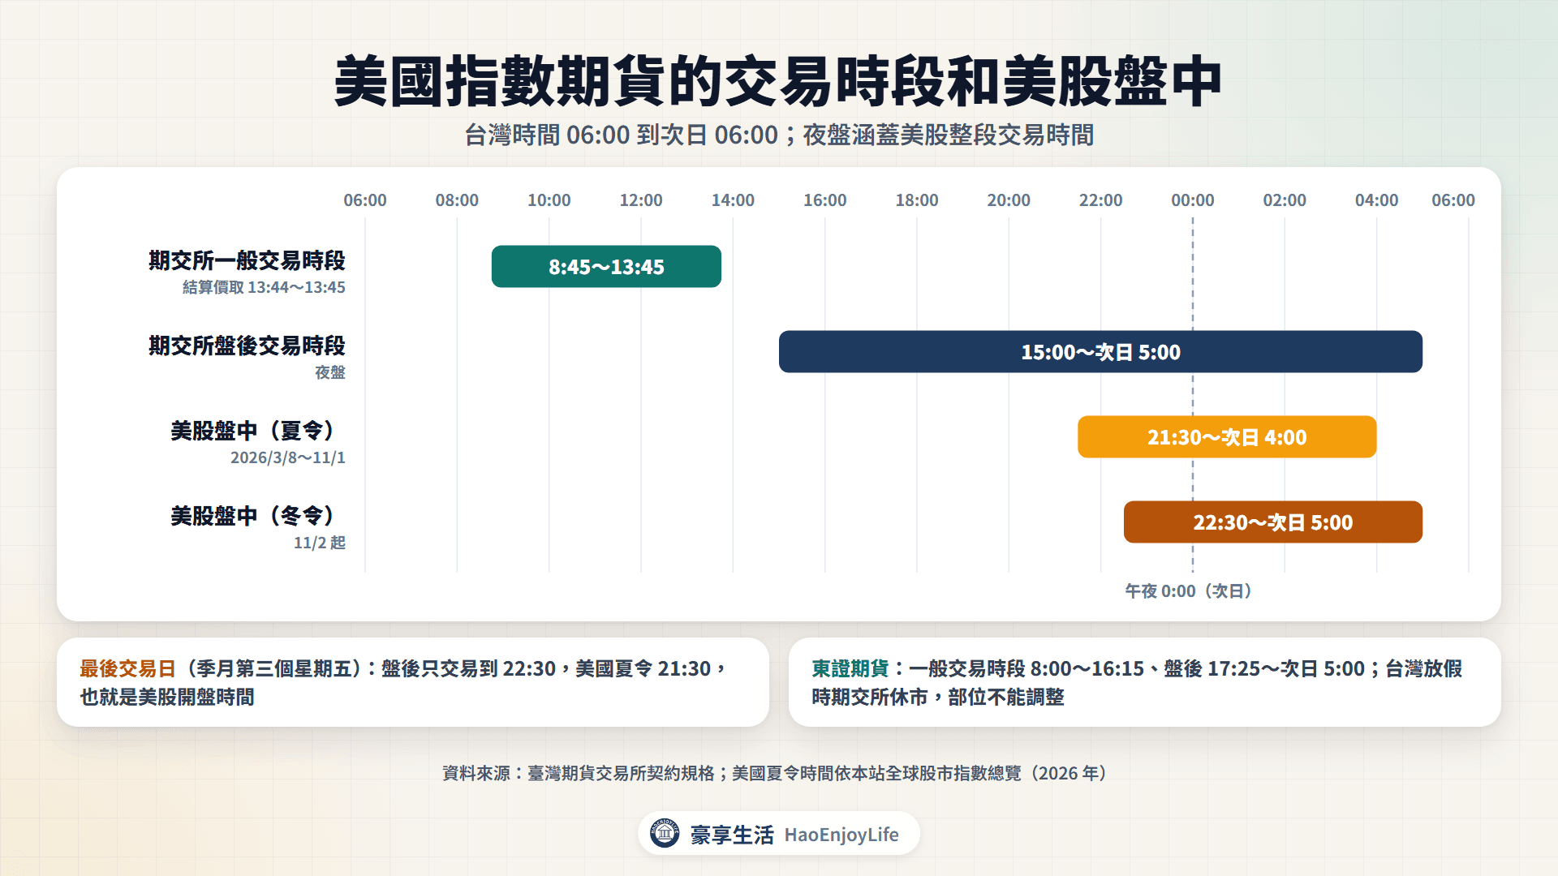
Task: Click the HaoEnjoyLife round logo icon
Action: 665,833
